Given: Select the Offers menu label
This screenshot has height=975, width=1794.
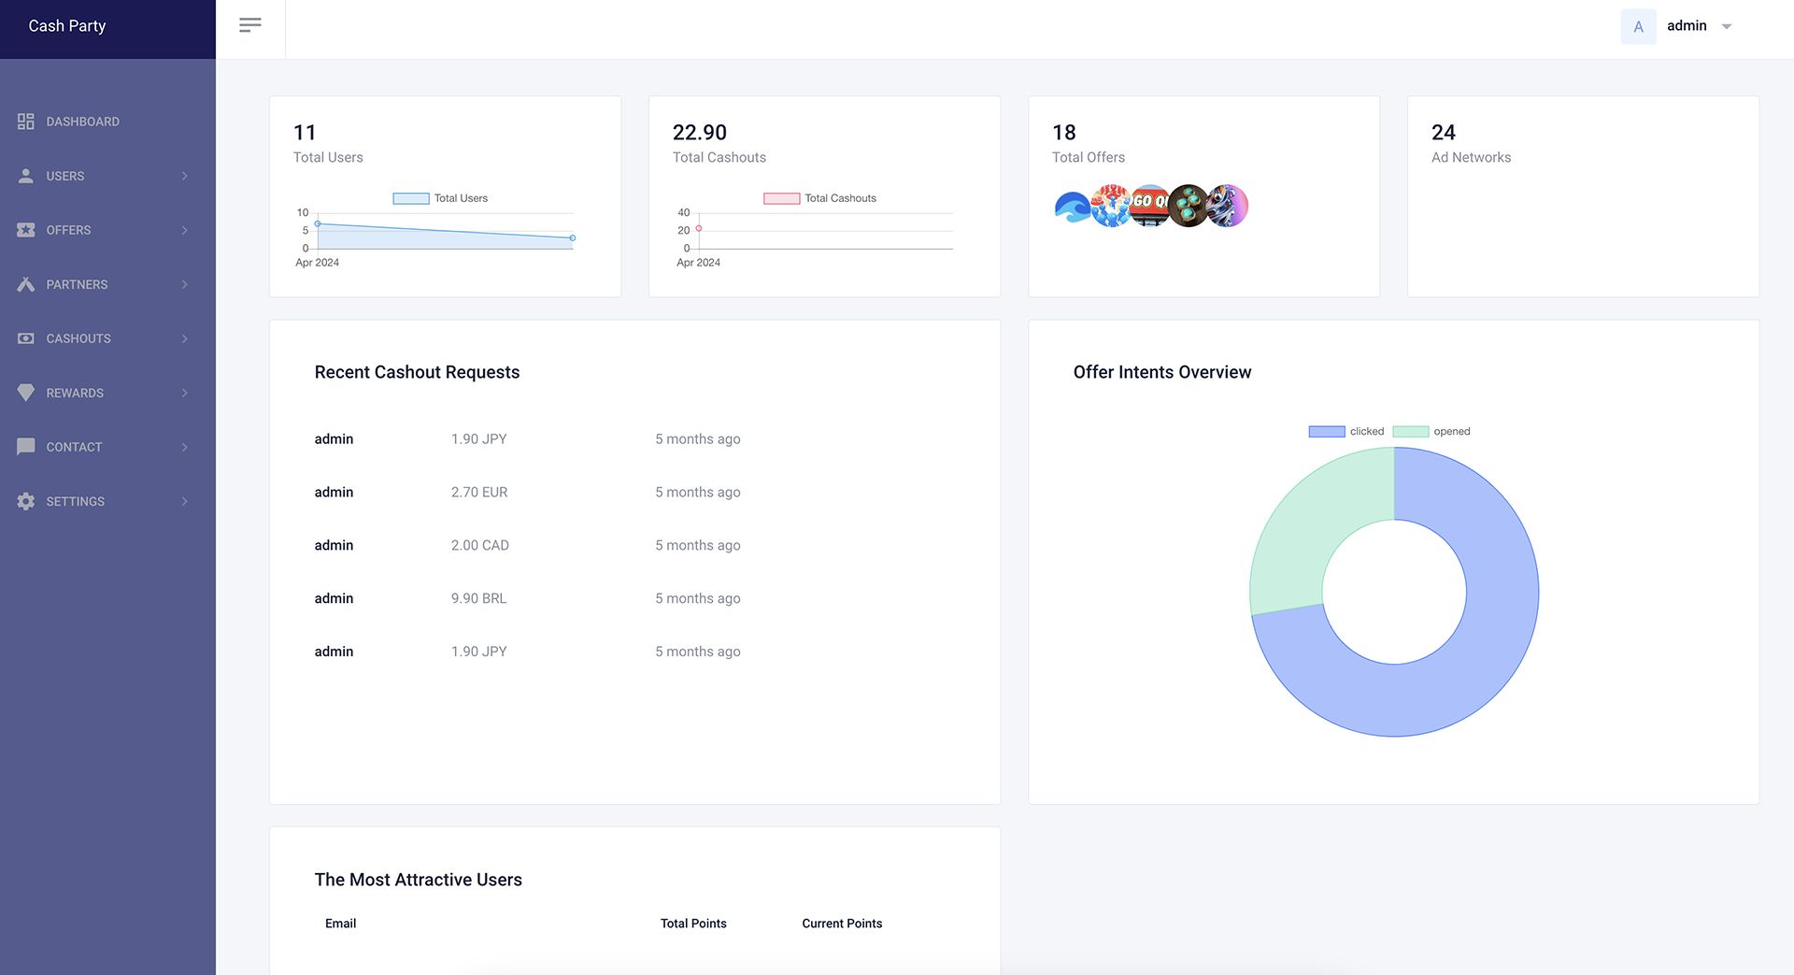Looking at the screenshot, I should [x=69, y=230].
